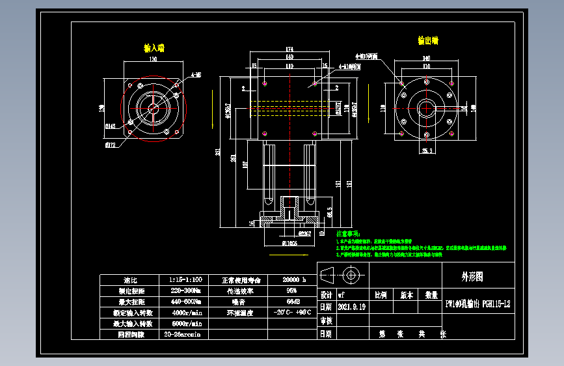Click the 20000 h service life value
Image resolution: width=564 pixels, height=366 pixels.
tap(294, 279)
